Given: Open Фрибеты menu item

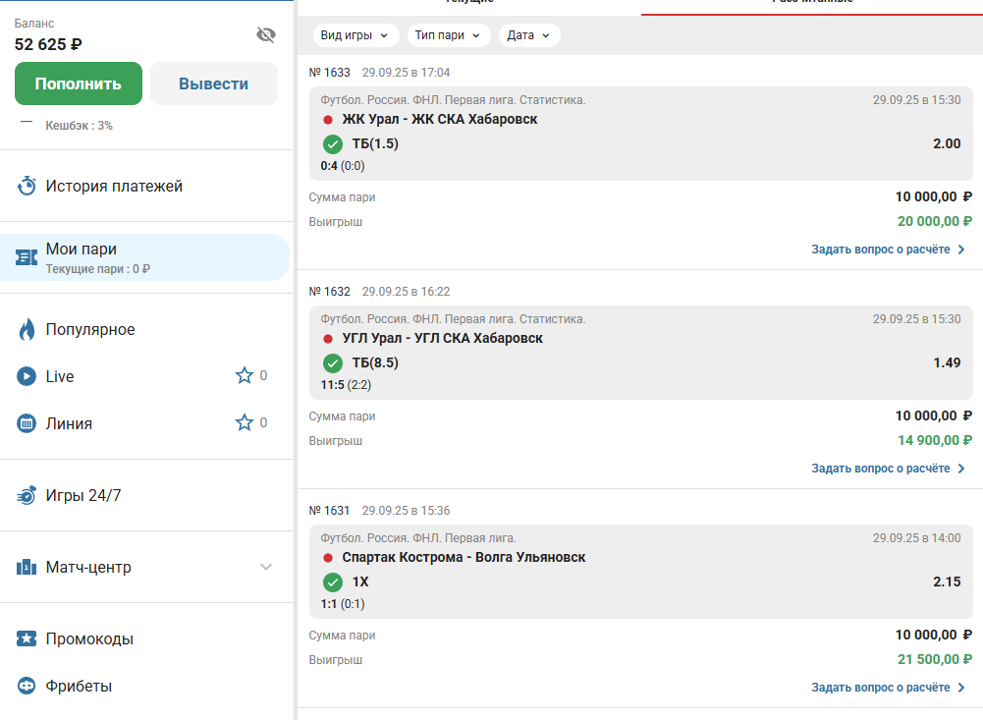Looking at the screenshot, I should coord(79,686).
